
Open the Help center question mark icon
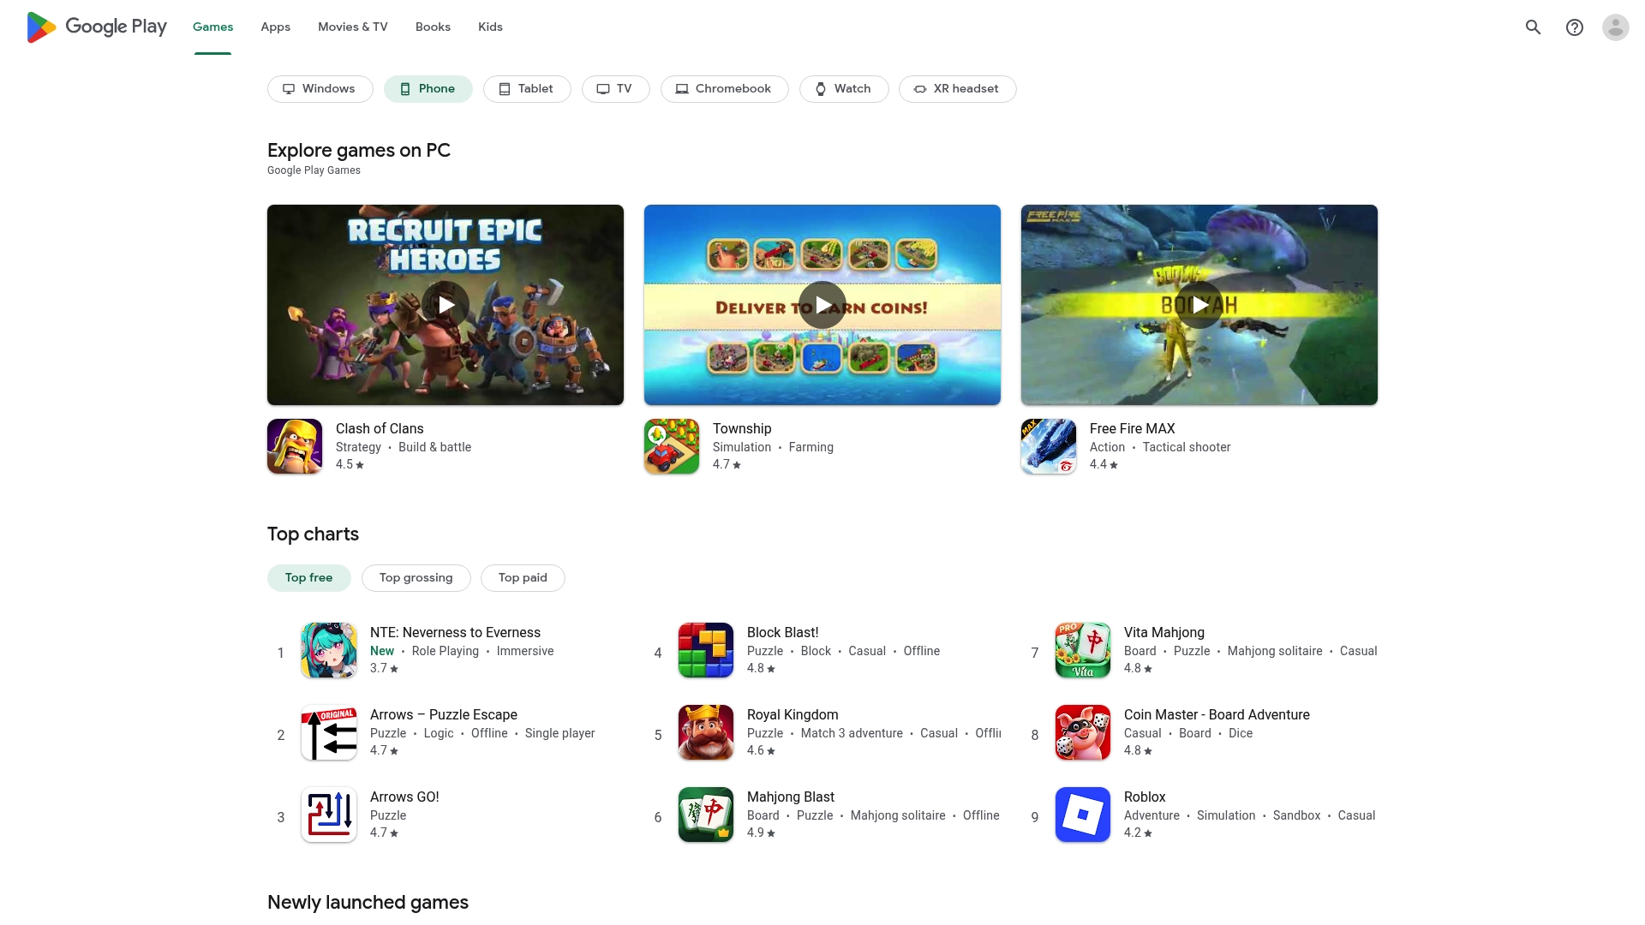[1575, 27]
